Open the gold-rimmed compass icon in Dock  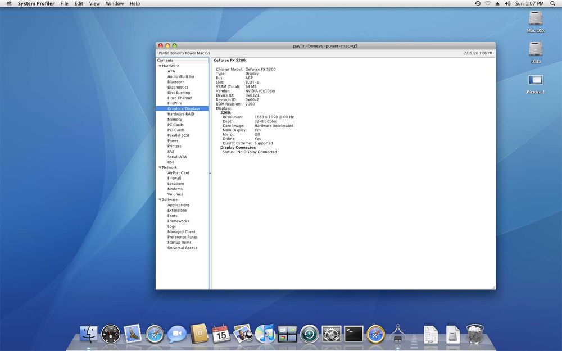(375, 334)
